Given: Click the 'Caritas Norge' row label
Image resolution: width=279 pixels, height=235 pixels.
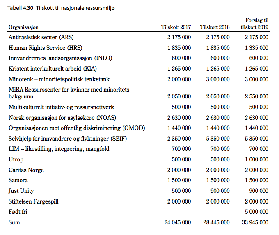Looking at the screenshot, I should coord(26,170).
